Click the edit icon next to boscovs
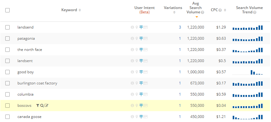 coord(46,105)
